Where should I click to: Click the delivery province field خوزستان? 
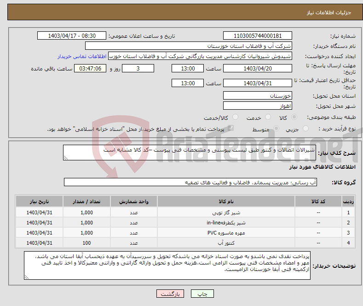tap(258, 95)
